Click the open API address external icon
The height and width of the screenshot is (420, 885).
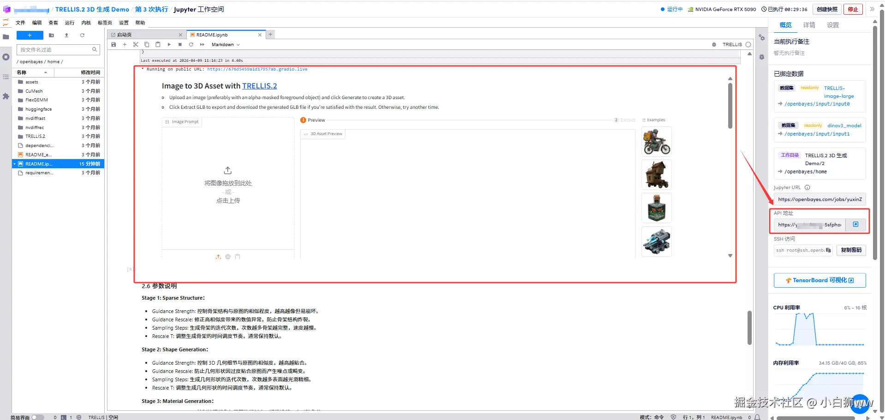[x=855, y=225]
